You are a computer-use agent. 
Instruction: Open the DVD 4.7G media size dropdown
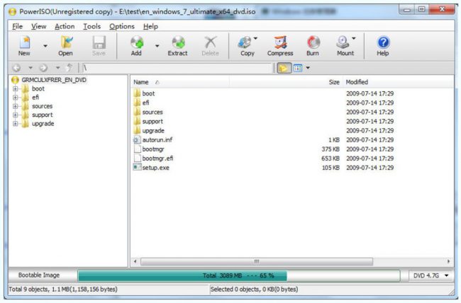[x=432, y=275]
